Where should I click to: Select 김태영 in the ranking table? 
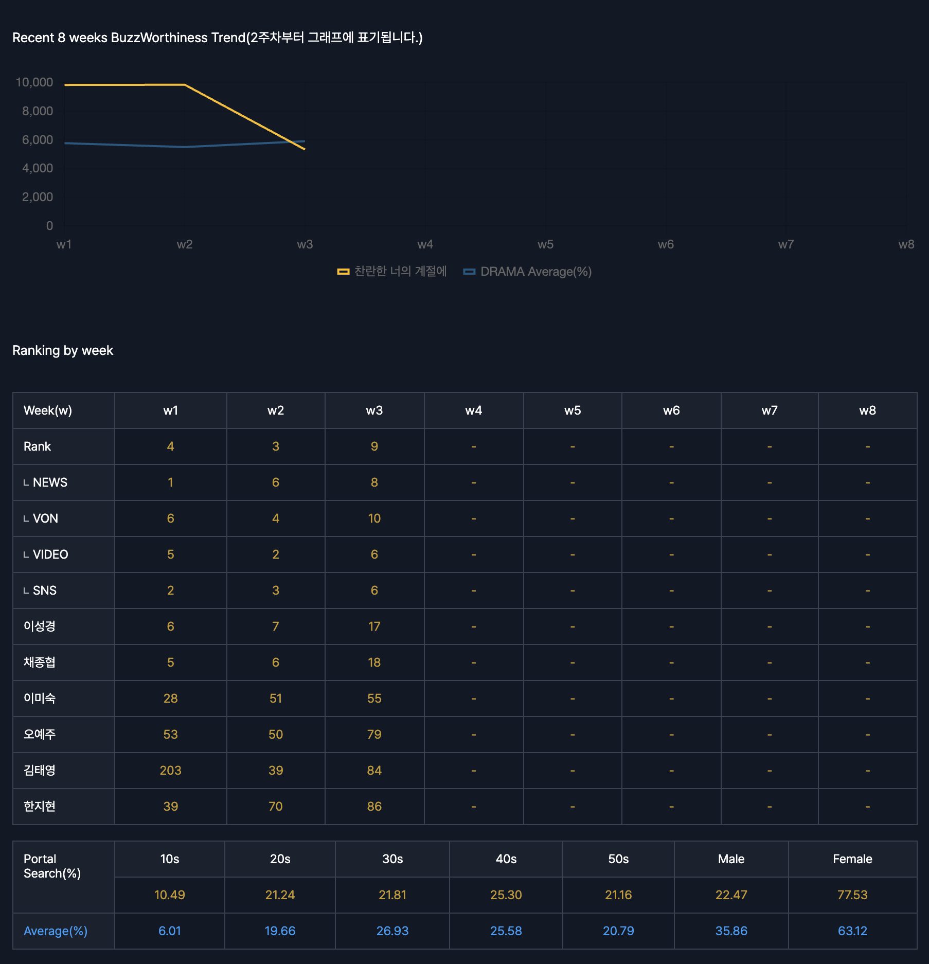click(40, 771)
